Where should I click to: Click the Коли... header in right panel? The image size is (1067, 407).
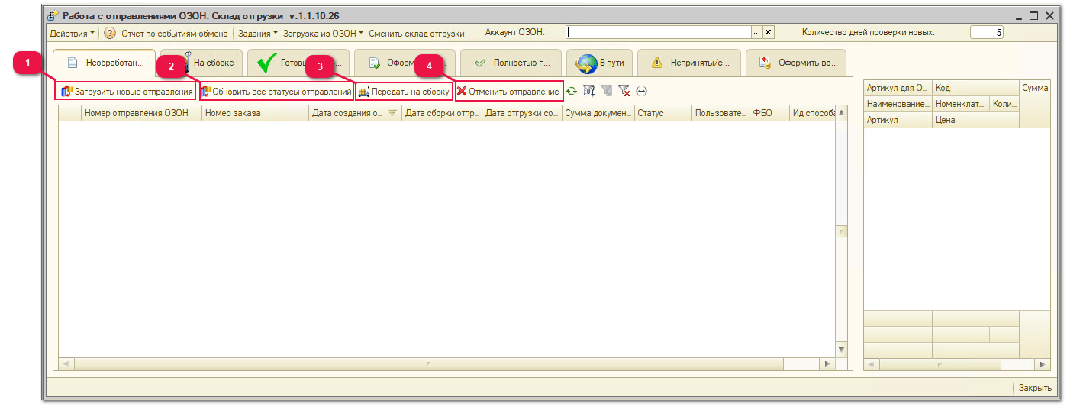[x=1004, y=104]
